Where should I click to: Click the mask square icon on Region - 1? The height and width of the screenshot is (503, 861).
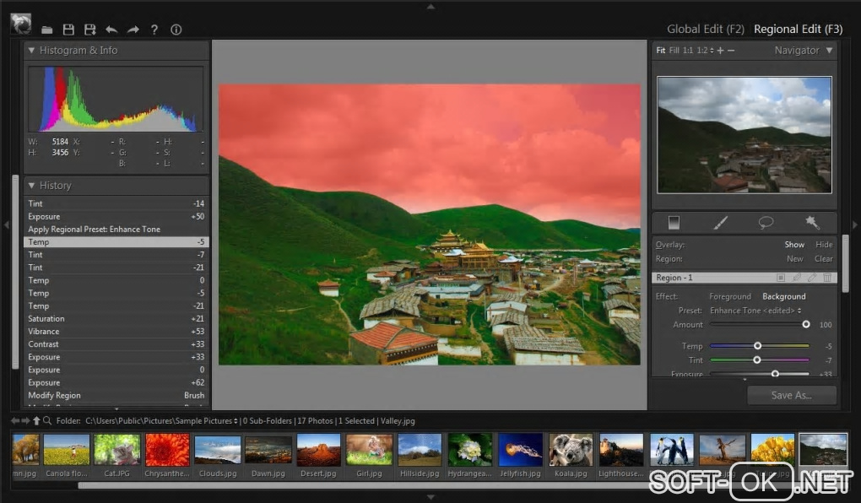pyautogui.click(x=781, y=278)
